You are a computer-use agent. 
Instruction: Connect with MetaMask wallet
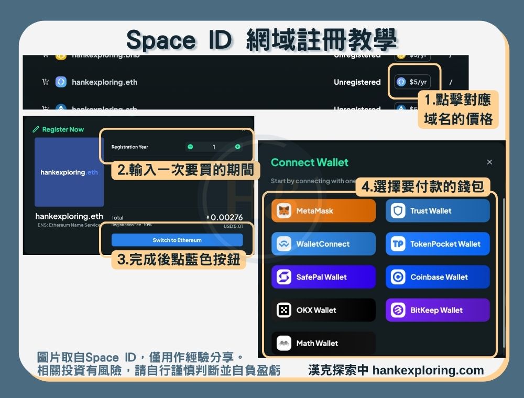[x=323, y=211]
